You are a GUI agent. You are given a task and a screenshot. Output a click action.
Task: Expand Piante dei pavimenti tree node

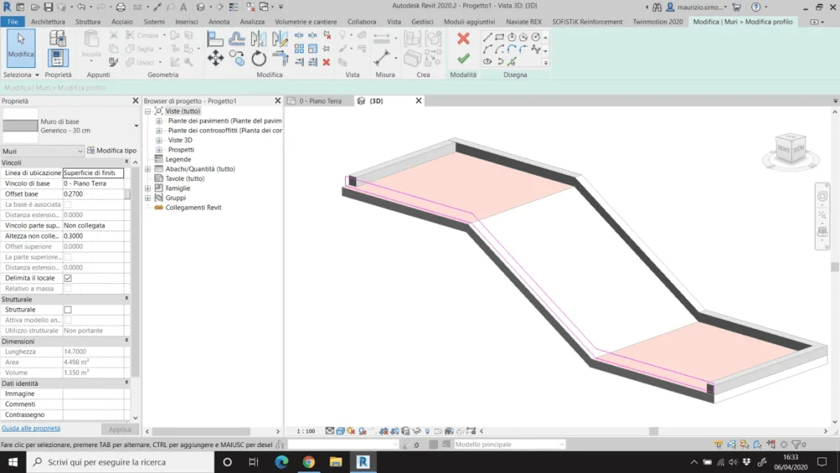159,121
